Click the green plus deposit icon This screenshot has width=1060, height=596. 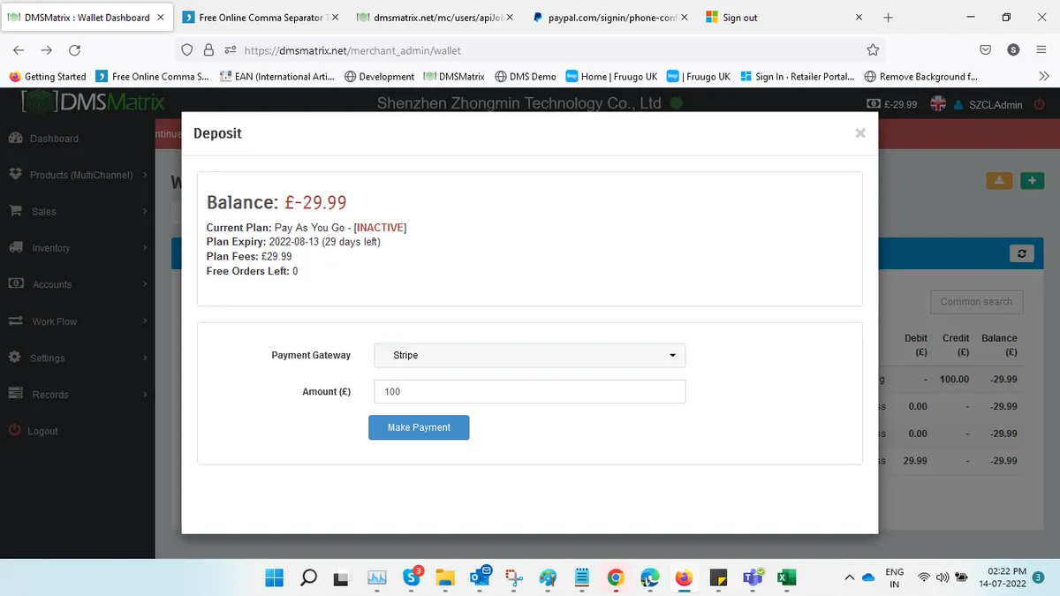click(x=1032, y=180)
